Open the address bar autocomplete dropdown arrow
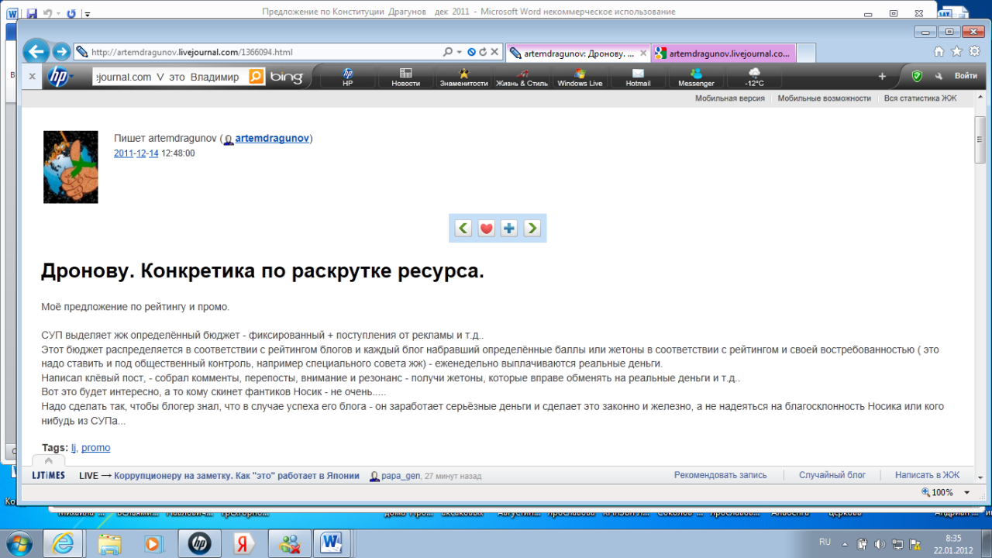 click(460, 53)
